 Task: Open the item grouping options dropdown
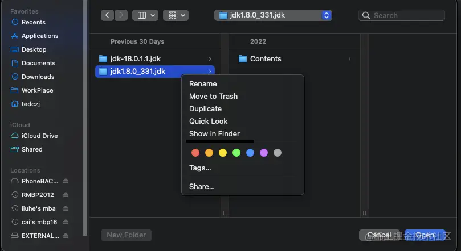point(176,15)
